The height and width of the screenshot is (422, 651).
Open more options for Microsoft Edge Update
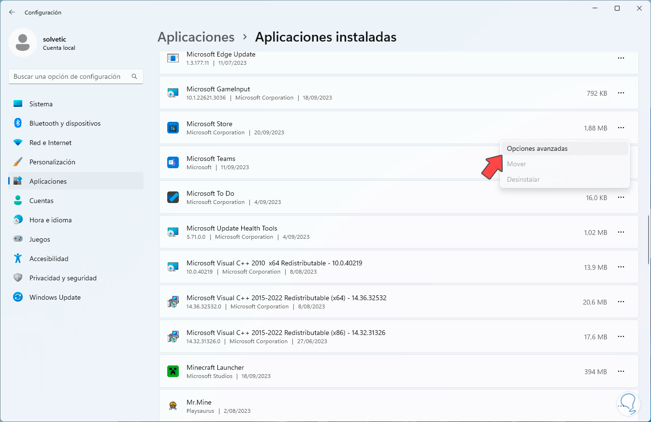click(x=621, y=58)
